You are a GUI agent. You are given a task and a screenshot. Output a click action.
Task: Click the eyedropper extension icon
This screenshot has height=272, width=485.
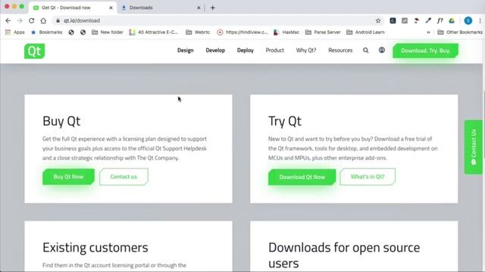[428, 20]
